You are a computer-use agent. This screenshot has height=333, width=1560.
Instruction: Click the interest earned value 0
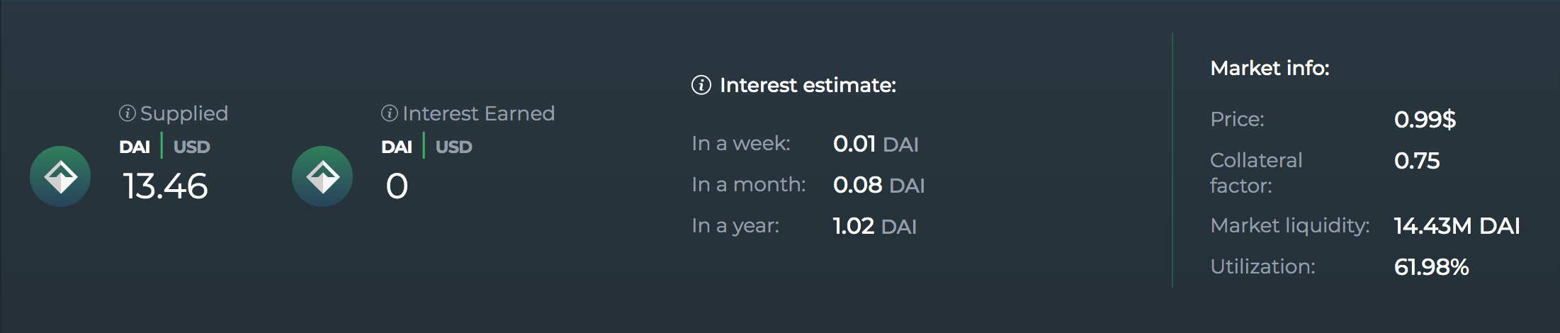(397, 186)
